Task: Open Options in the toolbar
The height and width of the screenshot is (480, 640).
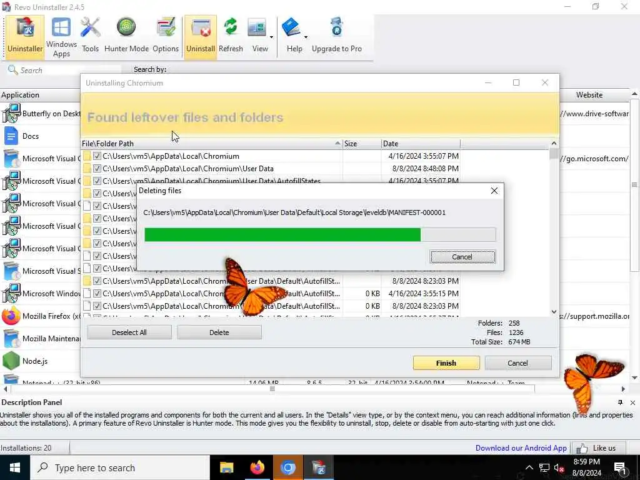Action: coord(166,36)
